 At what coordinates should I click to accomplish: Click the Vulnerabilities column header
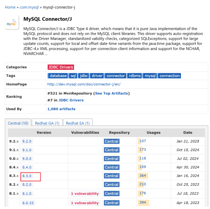click(x=85, y=132)
